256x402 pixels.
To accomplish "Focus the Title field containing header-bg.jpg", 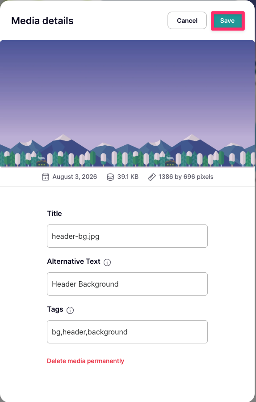I will [127, 236].
